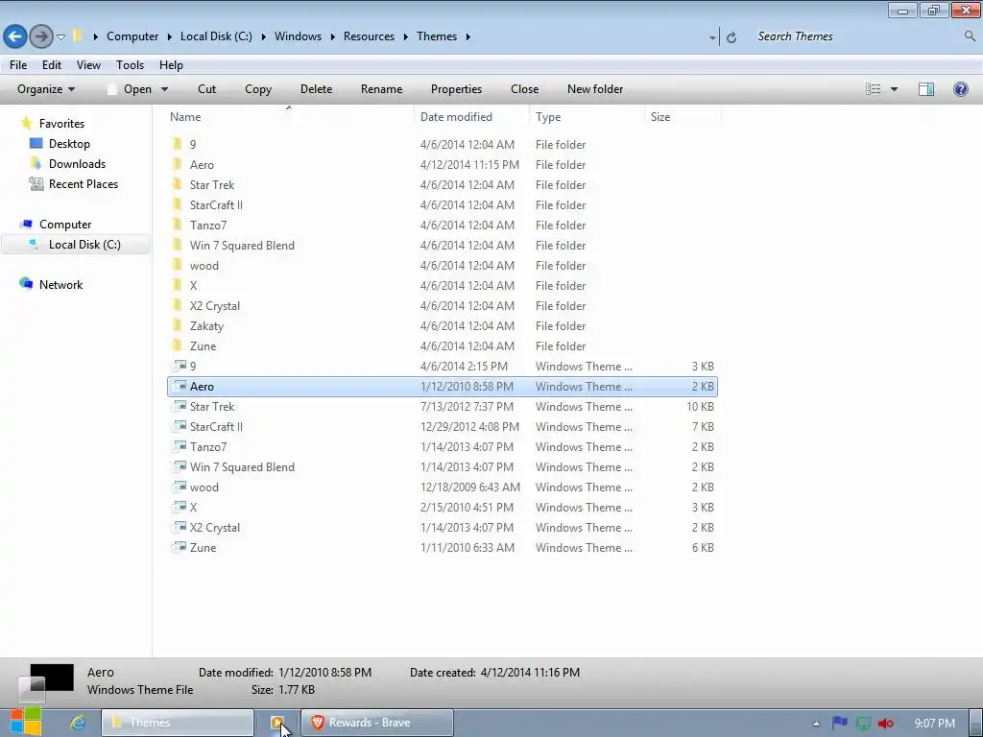Screen dimensions: 983x737
Task: Select Network in the navigation pane
Action: [60, 284]
